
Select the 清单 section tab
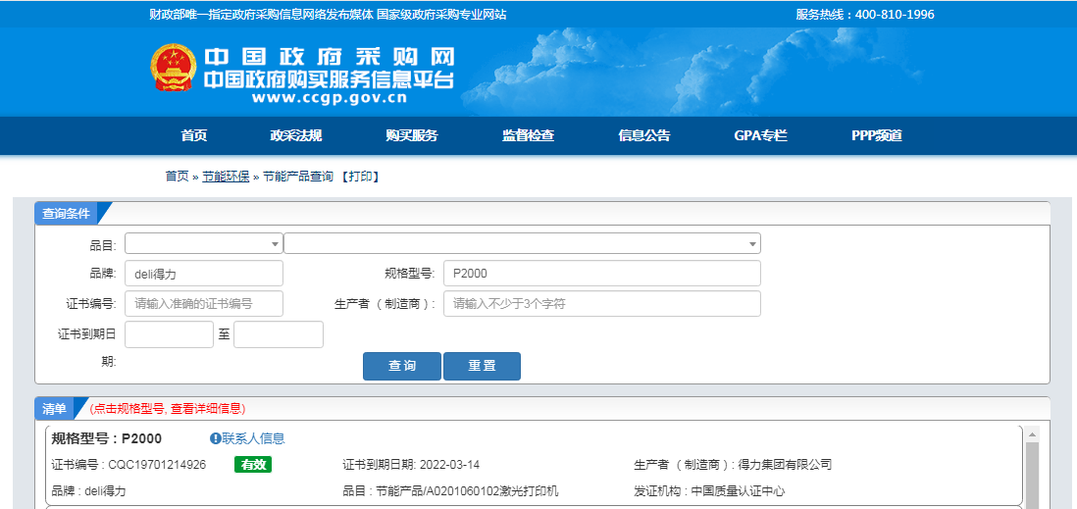[x=54, y=409]
